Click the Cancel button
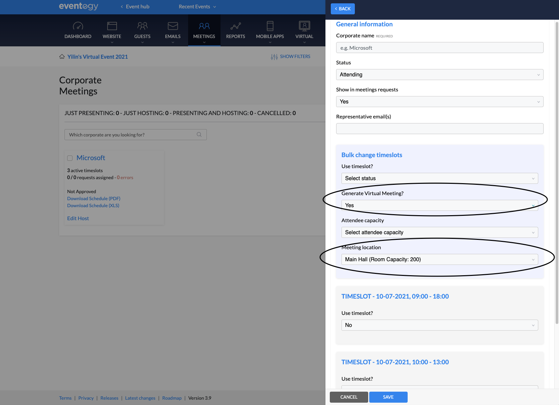Viewport: 559px width, 405px height. 349,397
